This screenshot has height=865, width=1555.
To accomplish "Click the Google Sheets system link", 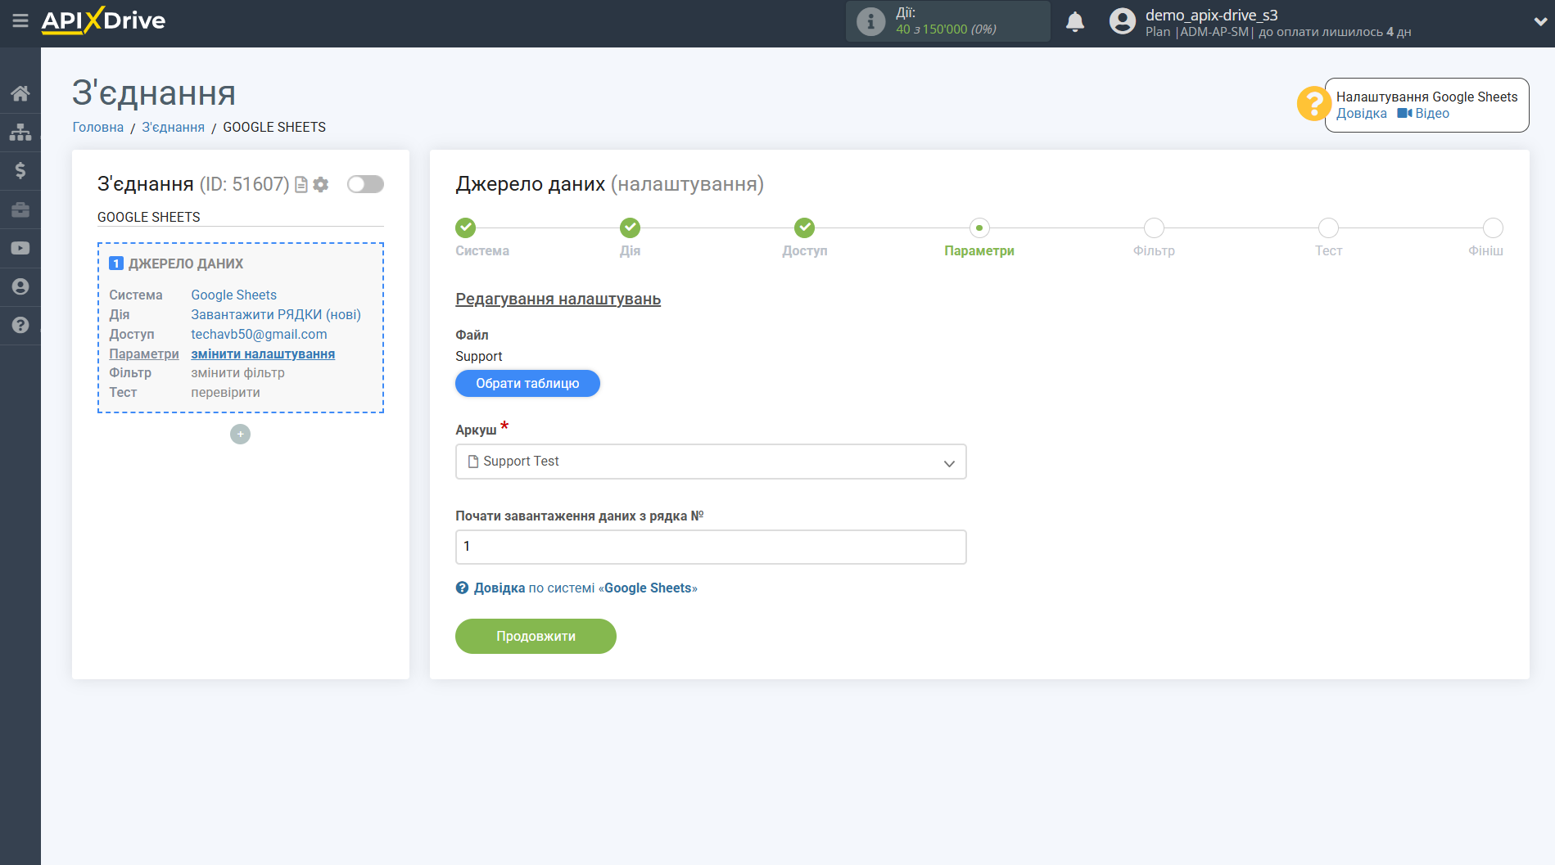I will tap(234, 295).
